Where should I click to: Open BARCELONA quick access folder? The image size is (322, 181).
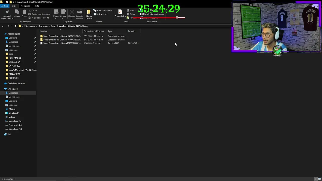(14, 62)
